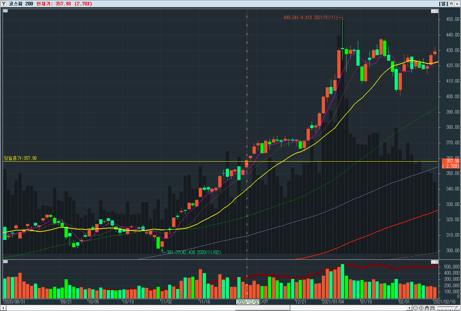Click the 2021/02/16 date label

pyautogui.click(x=444, y=302)
